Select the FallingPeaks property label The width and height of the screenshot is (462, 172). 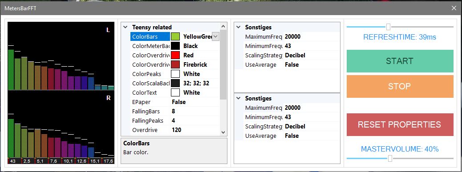tap(147, 120)
